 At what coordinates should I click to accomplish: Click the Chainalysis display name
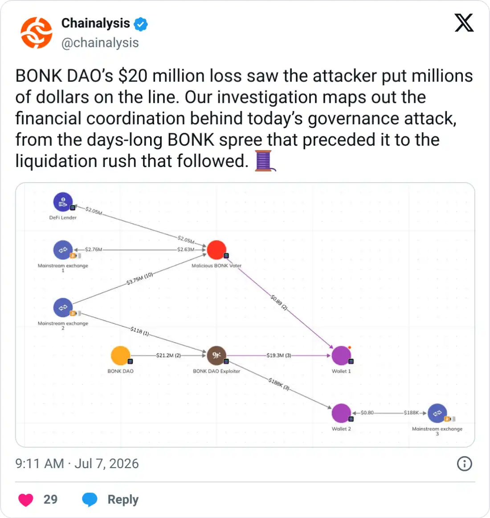click(96, 23)
